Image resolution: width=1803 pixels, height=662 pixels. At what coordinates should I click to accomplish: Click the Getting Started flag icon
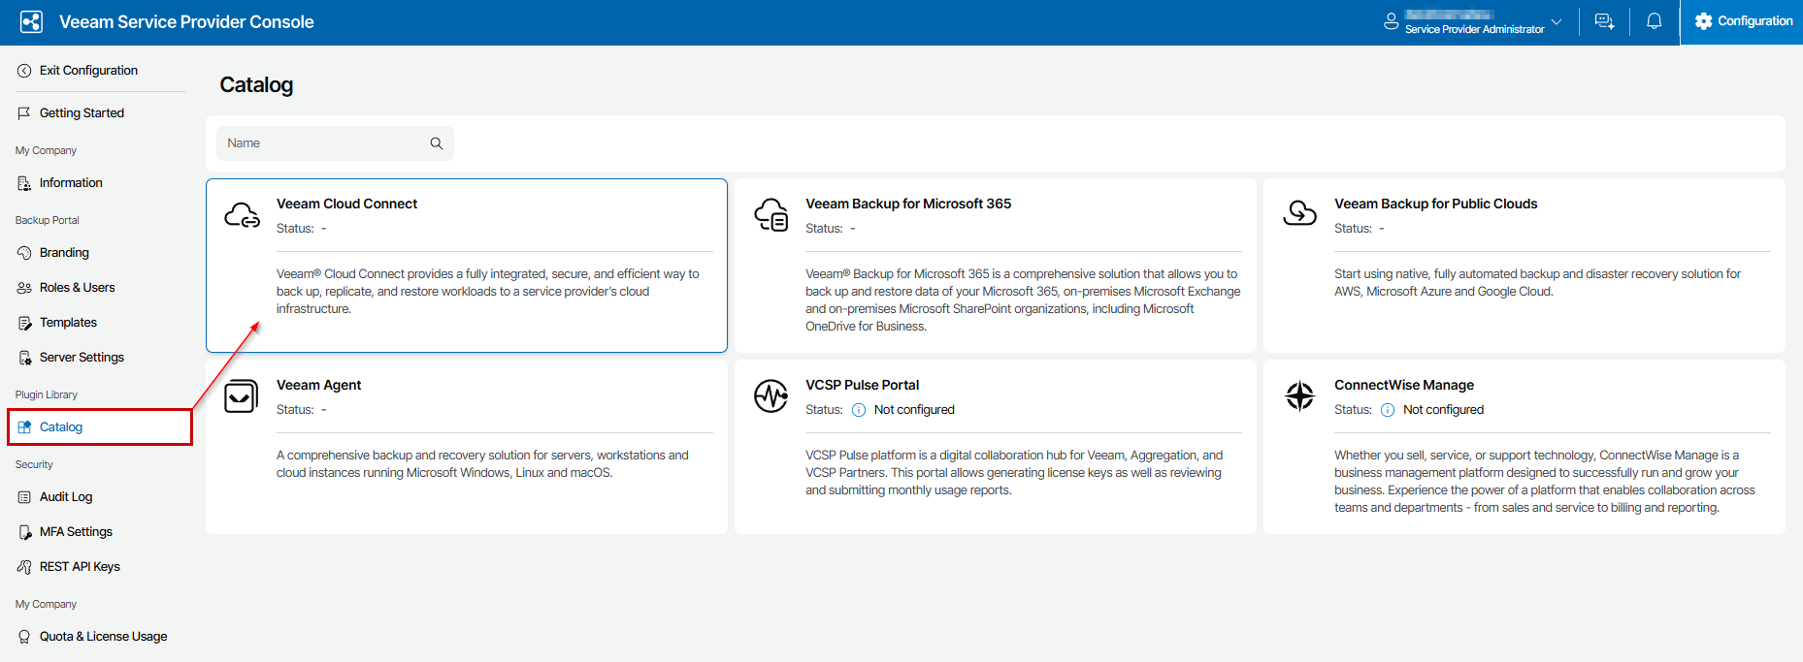(x=24, y=113)
